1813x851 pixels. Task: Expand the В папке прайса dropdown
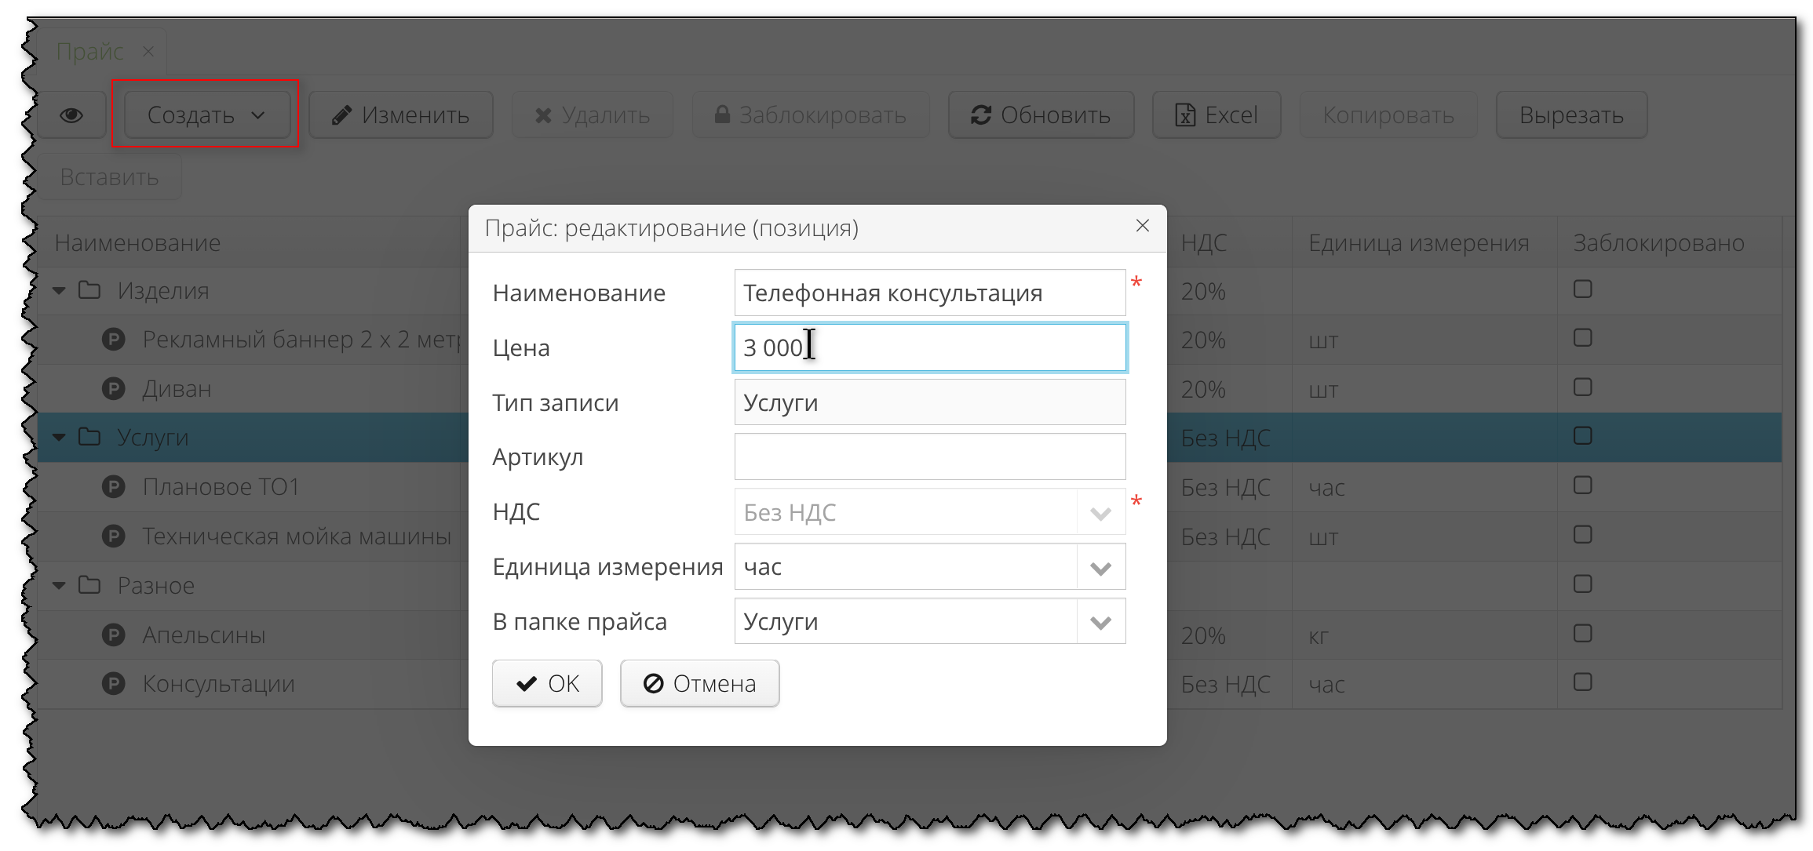[1100, 621]
